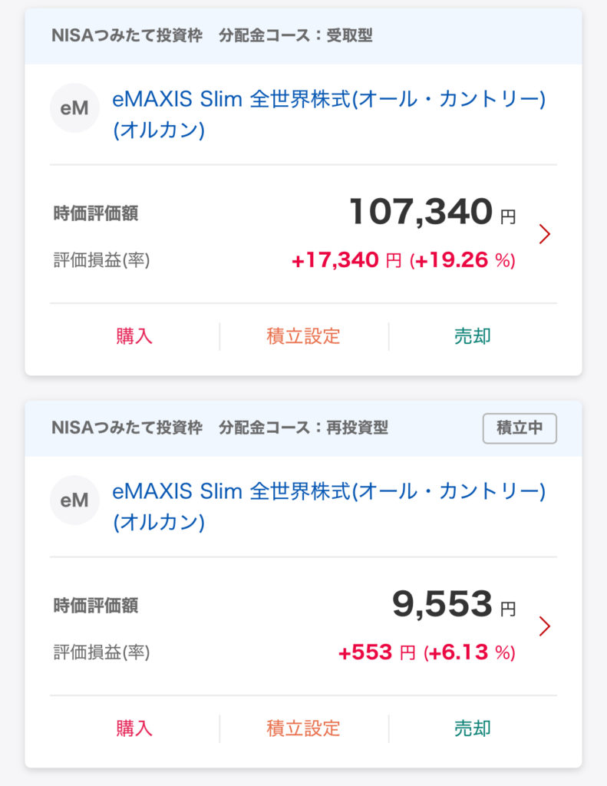Viewport: 607px width, 786px height.
Task: Click the eM icon in the 受取型 card
Action: pyautogui.click(x=74, y=108)
